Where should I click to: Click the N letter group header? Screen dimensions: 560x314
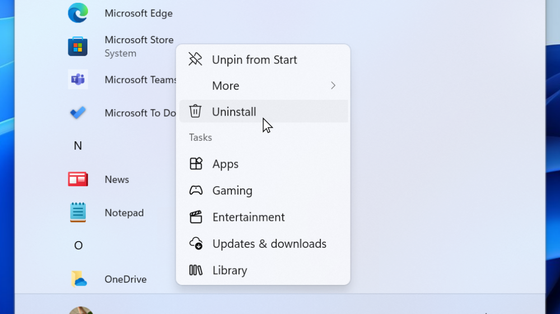[x=78, y=146]
